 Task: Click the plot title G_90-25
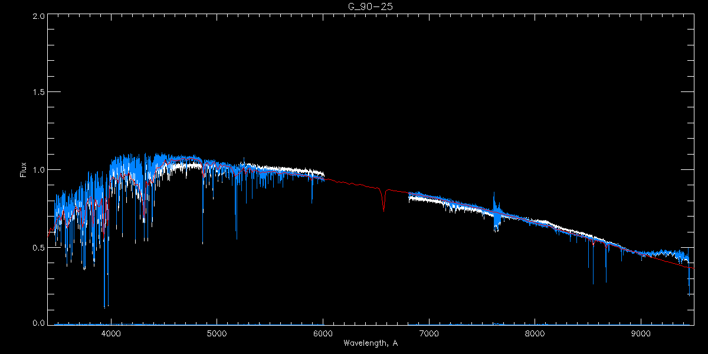(370, 6)
